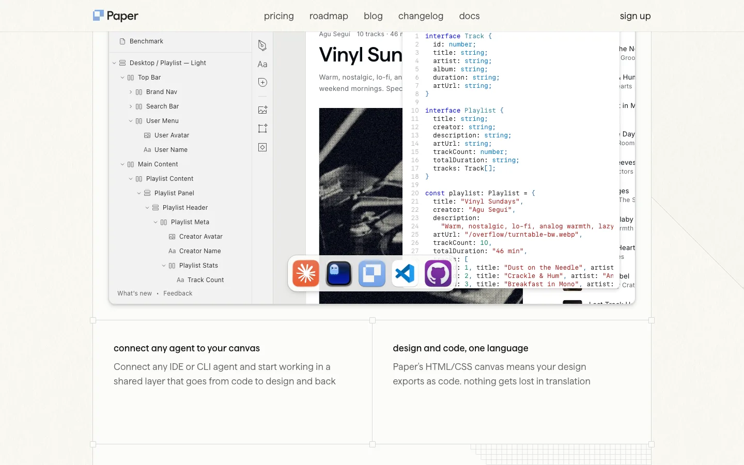Open the What's new link
Image resolution: width=744 pixels, height=465 pixels.
pyautogui.click(x=134, y=293)
